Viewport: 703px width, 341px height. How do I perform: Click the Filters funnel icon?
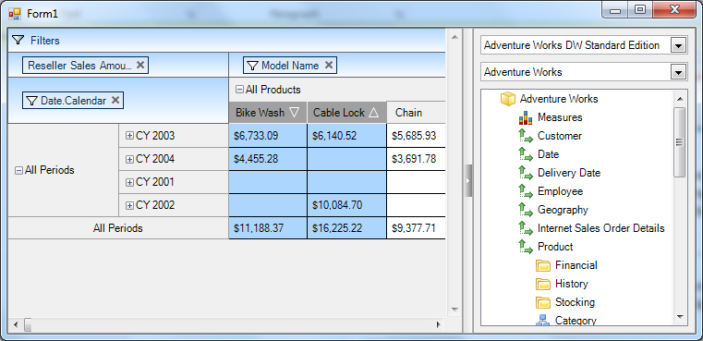(x=18, y=41)
